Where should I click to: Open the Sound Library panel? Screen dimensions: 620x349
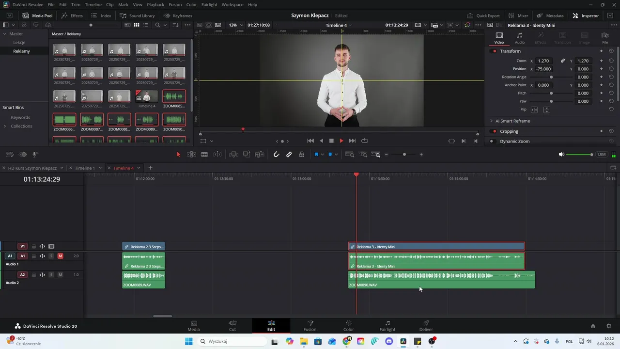click(138, 16)
